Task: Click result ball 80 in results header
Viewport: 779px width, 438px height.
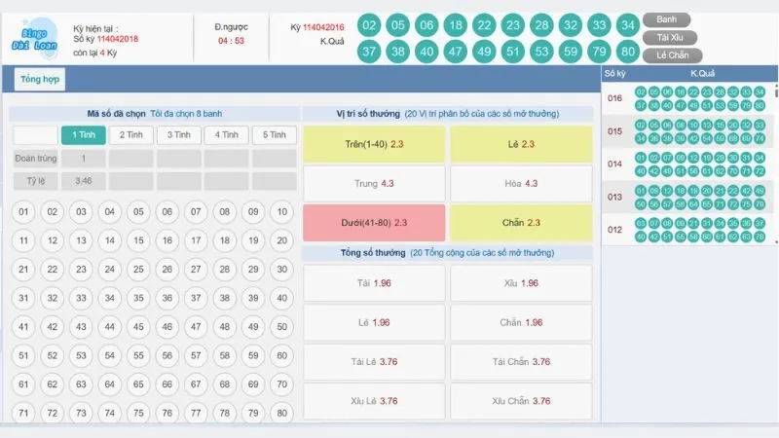Action: pos(628,52)
